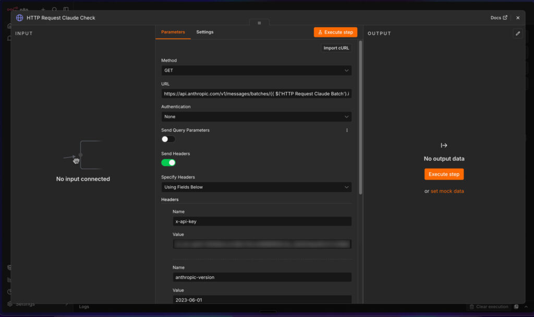Click the input connection hand icon
The width and height of the screenshot is (534, 317).
pos(76,161)
